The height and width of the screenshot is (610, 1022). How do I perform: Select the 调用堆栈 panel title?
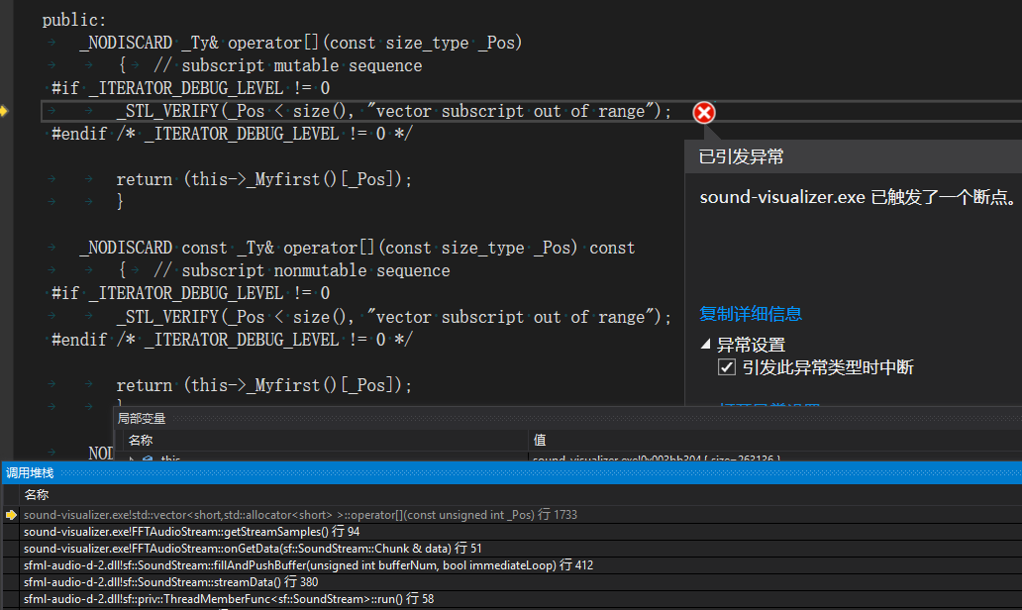(x=30, y=473)
